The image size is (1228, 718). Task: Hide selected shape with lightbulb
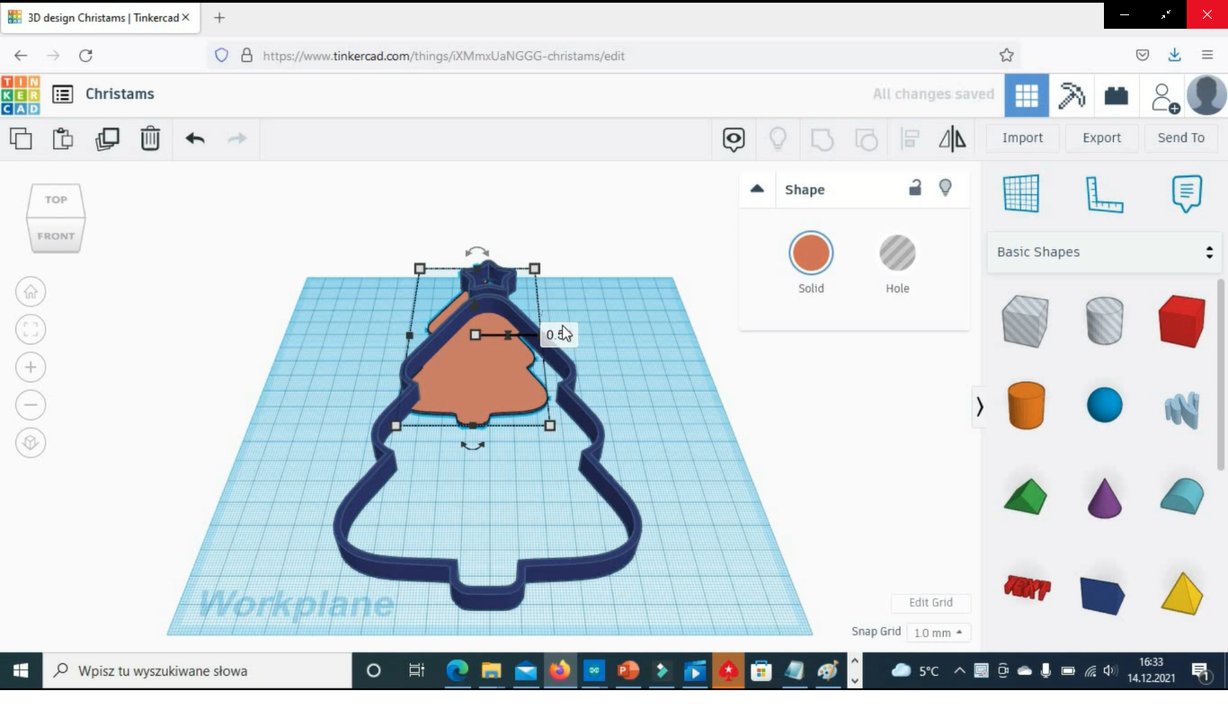(946, 188)
